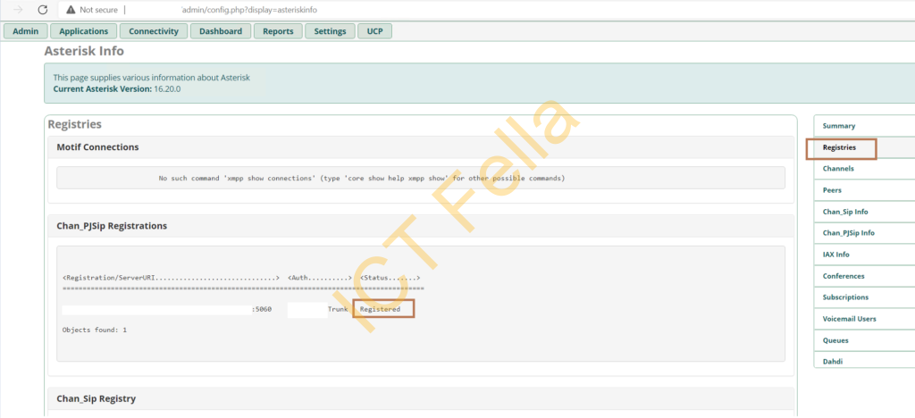Open Subscriptions section
The width and height of the screenshot is (915, 418).
coord(864,297)
